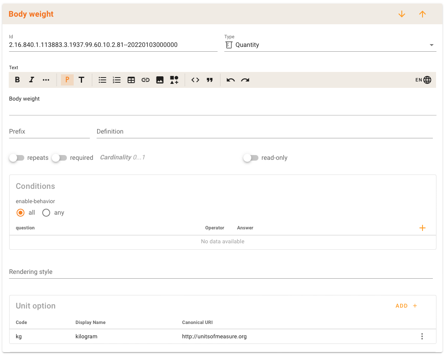
Task: Enable the read-only switch
Action: pyautogui.click(x=251, y=158)
